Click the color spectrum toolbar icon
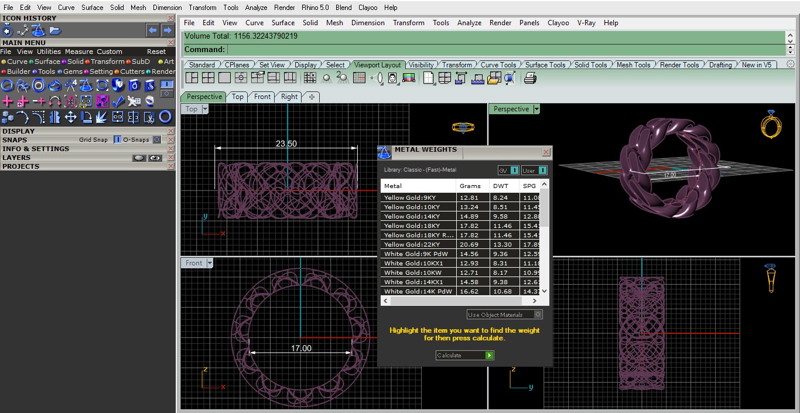The image size is (800, 413). 409,77
